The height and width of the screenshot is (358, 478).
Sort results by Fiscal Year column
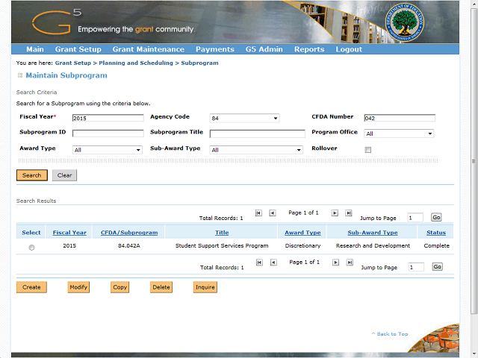69,233
